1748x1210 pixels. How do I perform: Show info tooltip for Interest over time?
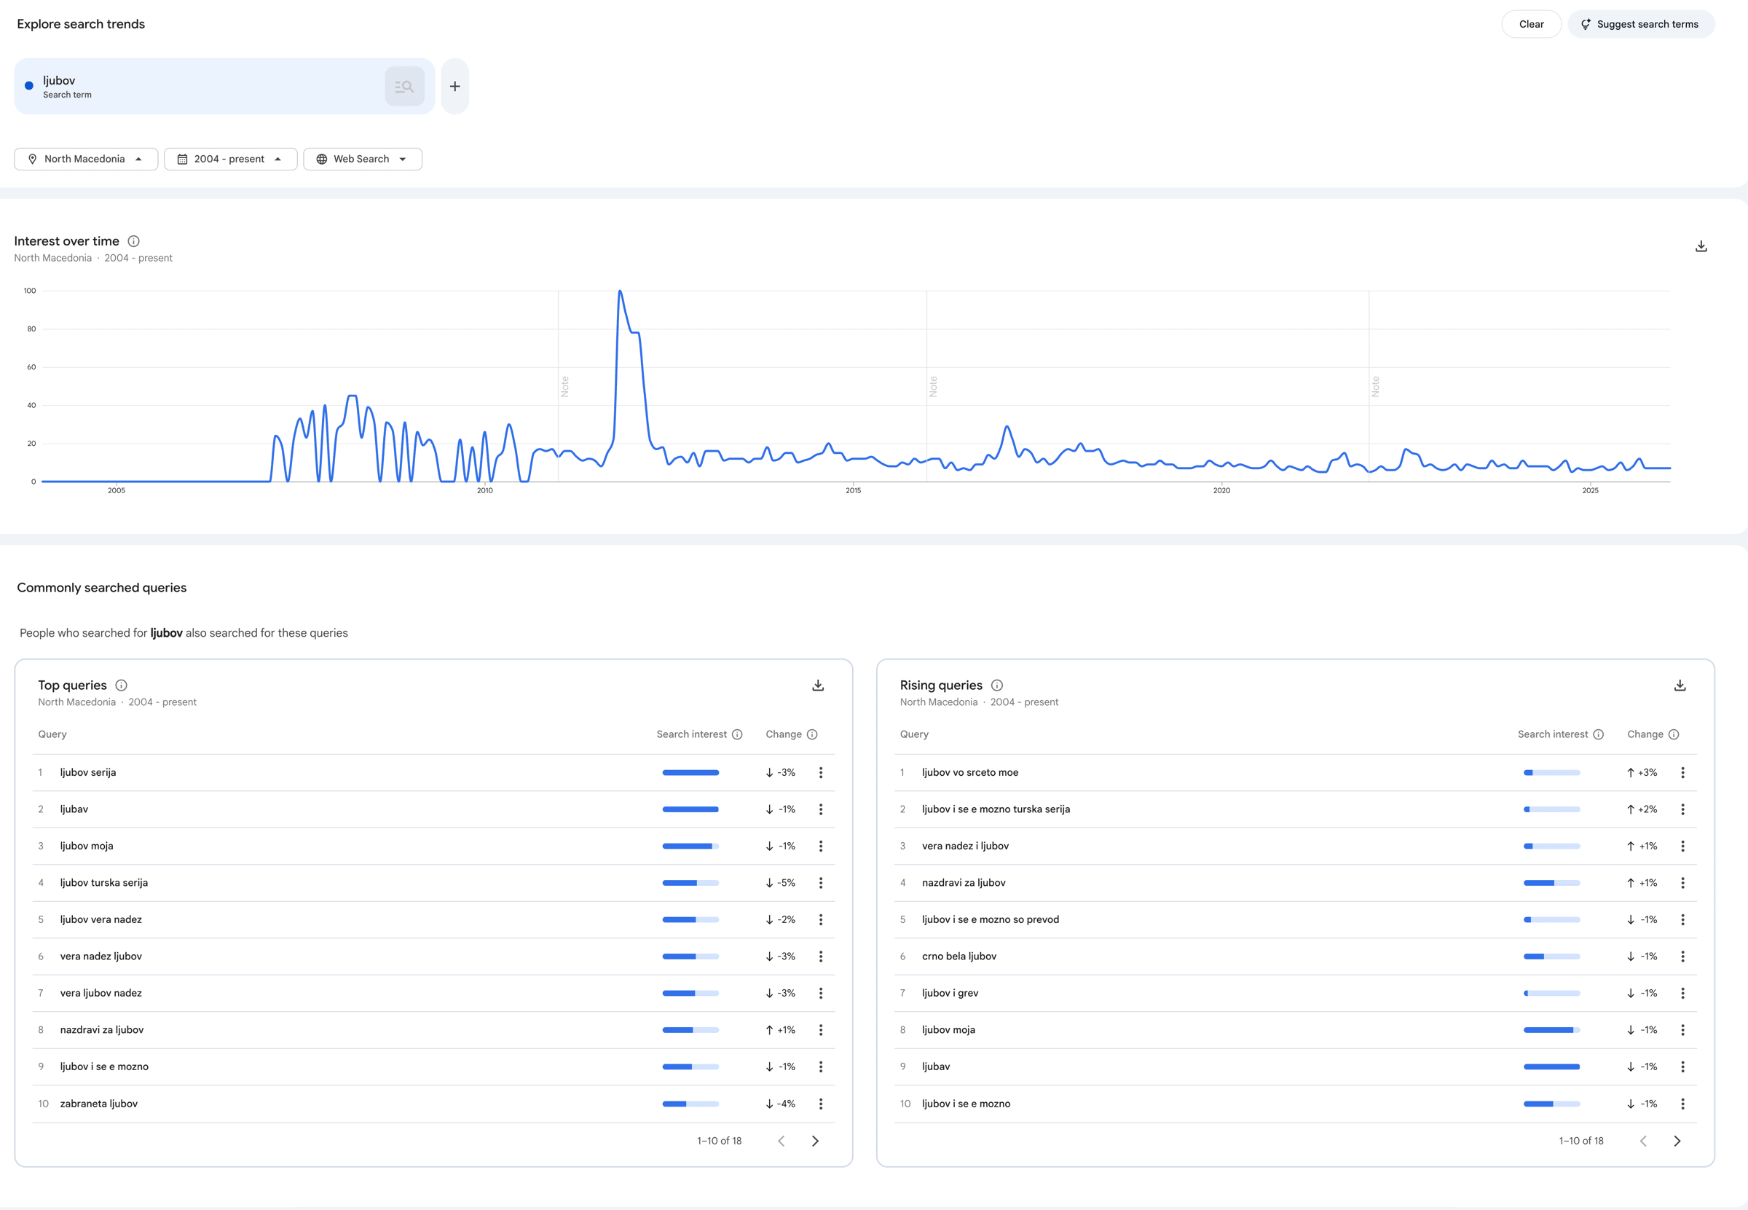coord(133,241)
